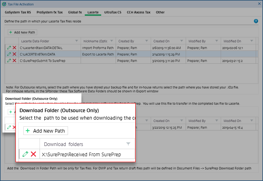263x181 pixels.
Task: Edit the Received From SurePrep download folder
Action: click(26, 154)
